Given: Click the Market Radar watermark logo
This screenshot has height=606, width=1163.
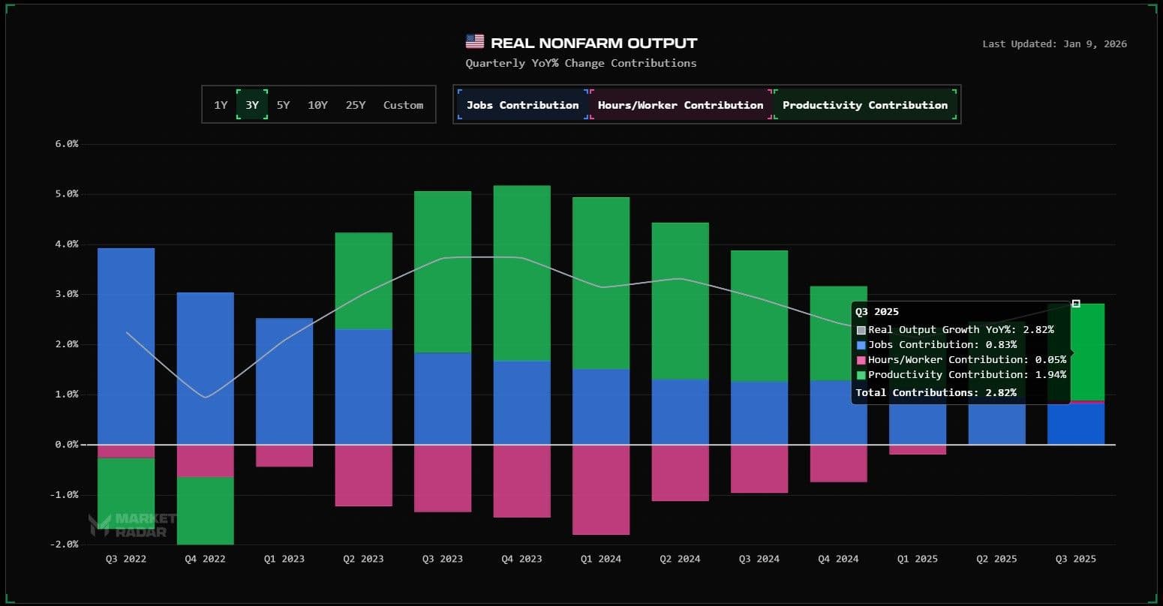Looking at the screenshot, I should click(132, 524).
